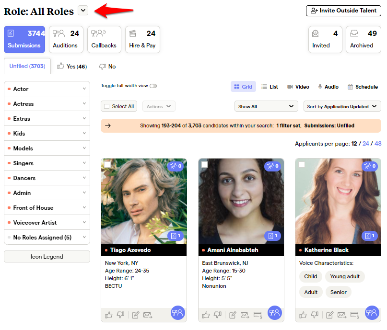The image size is (387, 330).
Task: Click the payment icon on Amani's card
Action: (x=258, y=315)
